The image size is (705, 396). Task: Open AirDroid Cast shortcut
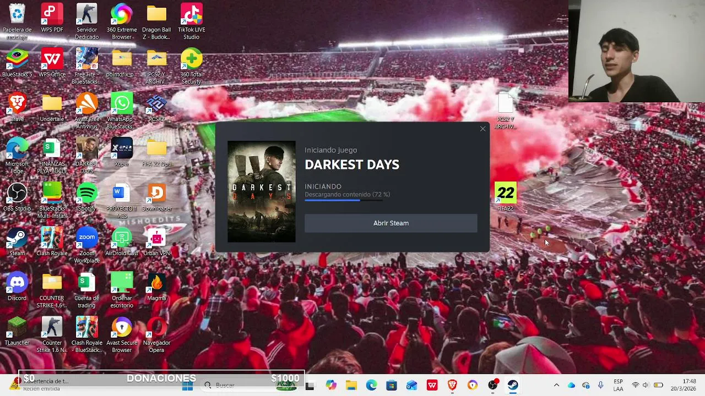pos(122,242)
